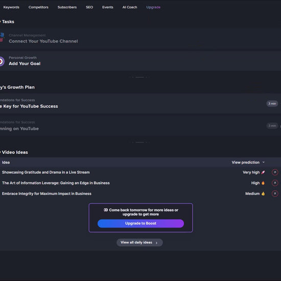The image size is (281, 281).
Task: Expand the View prediction dropdown
Action: pyautogui.click(x=248, y=162)
